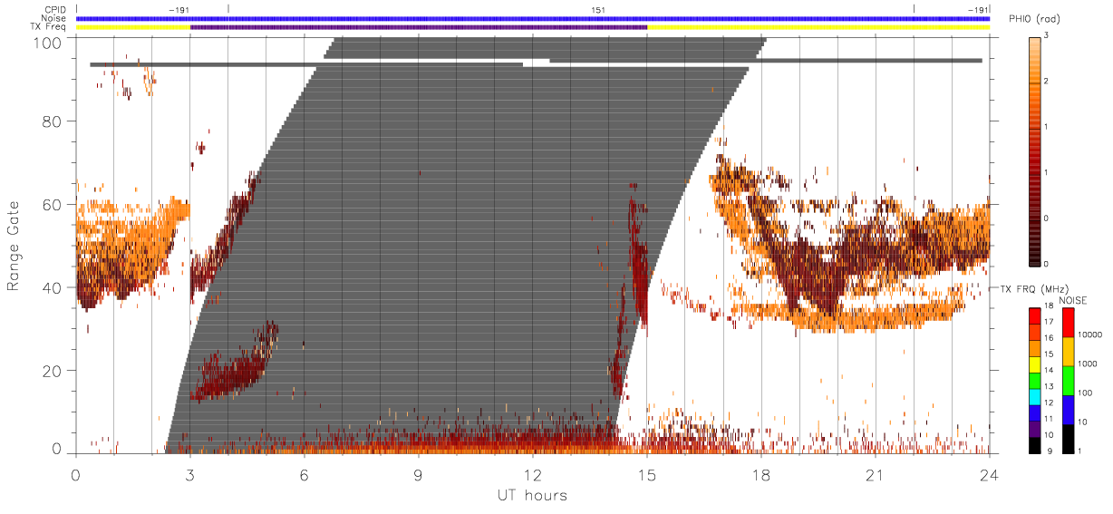1113x514 pixels.
Task: Select the 100 tick on NOISE legend
Action: click(1085, 393)
